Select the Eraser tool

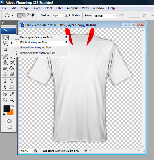tap(5, 68)
